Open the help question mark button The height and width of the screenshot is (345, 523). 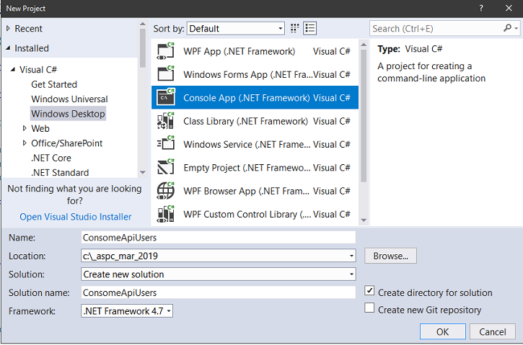point(481,9)
